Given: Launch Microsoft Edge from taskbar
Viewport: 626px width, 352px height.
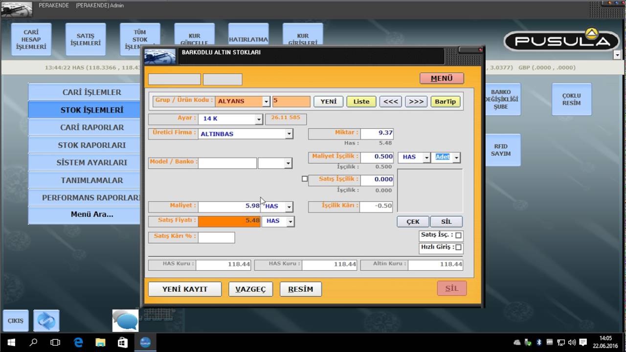Looking at the screenshot, I should point(78,342).
